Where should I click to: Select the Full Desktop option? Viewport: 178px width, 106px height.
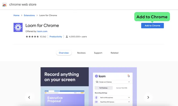pos(103,88)
